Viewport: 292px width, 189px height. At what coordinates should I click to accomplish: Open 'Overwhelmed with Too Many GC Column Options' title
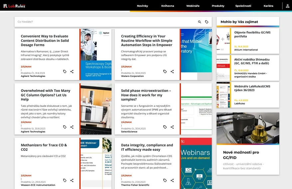(x=46, y=95)
